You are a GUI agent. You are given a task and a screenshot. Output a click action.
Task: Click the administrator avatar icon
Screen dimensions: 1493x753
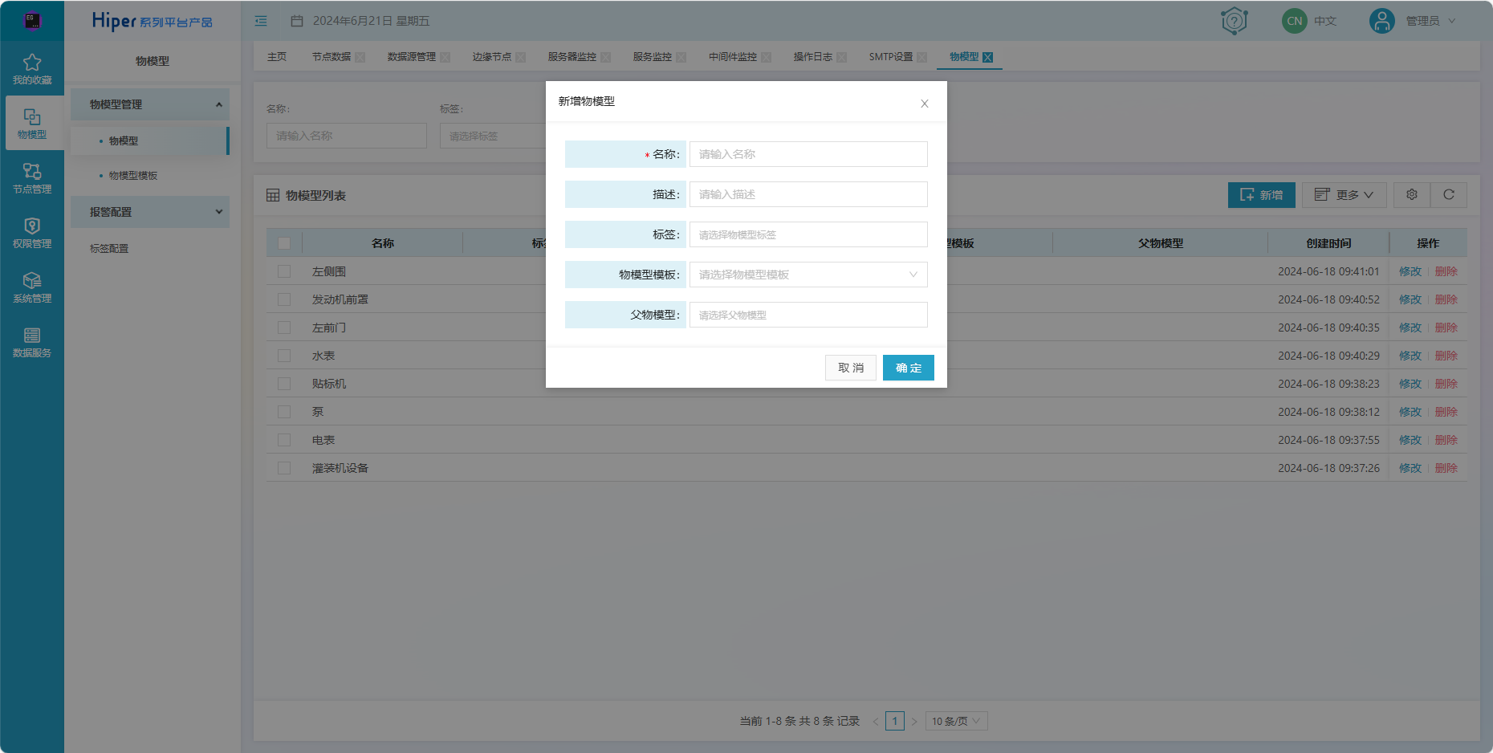pyautogui.click(x=1381, y=21)
